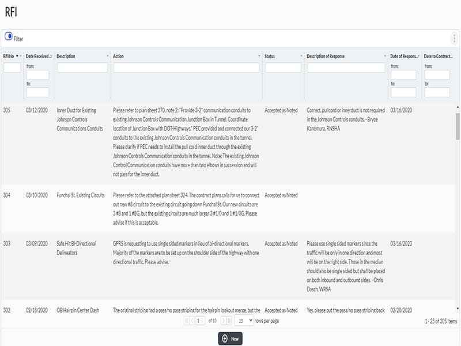Click the page number input box
Viewport: 461px width, 346px height.
(x=200, y=321)
